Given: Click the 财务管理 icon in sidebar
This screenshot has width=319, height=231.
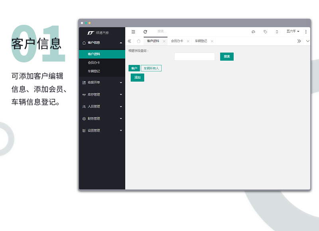Looking at the screenshot, I should [84, 119].
